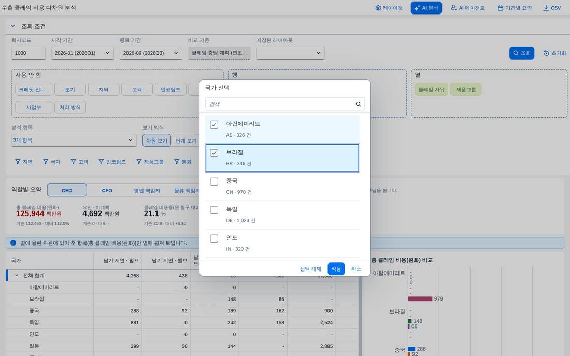Select the 인코텀즈 dimension chip

pyautogui.click(x=170, y=90)
